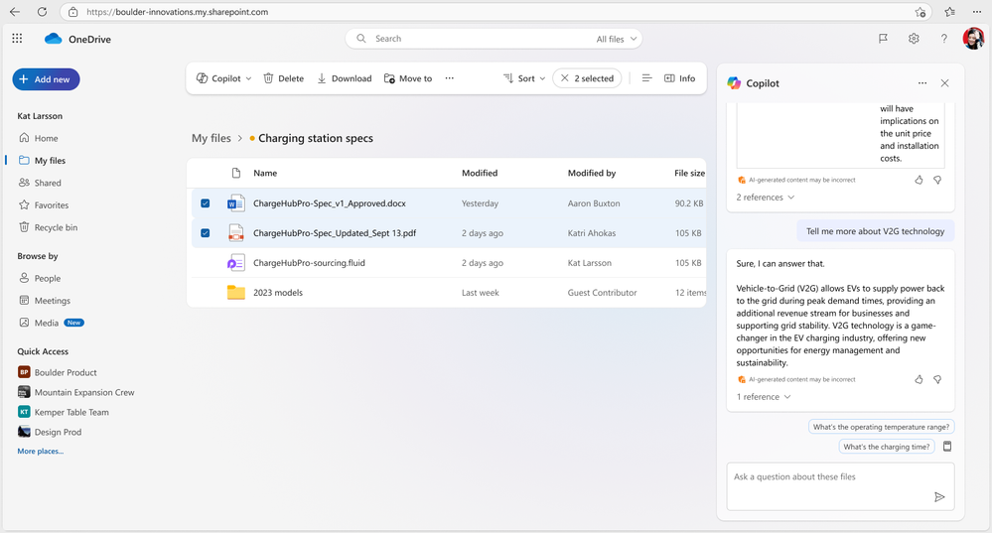This screenshot has width=992, height=533.
Task: Open the settings gear icon
Action: click(x=914, y=39)
